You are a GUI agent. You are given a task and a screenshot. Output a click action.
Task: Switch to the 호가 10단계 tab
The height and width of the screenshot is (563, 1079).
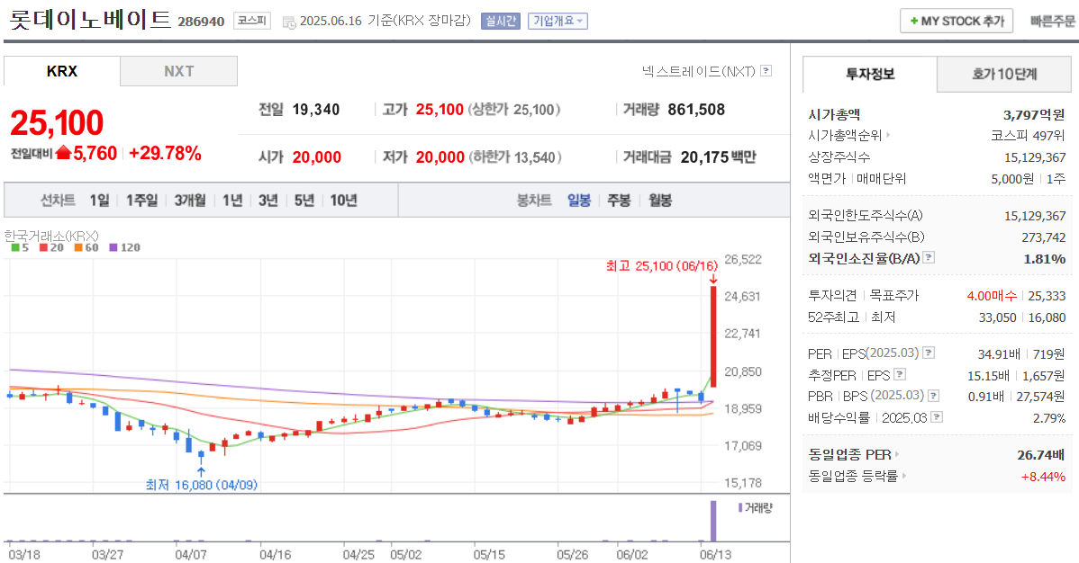coord(1003,75)
